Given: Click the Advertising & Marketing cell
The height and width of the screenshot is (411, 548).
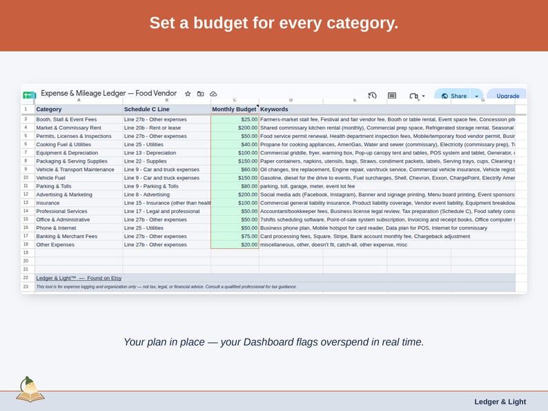Looking at the screenshot, I should click(79, 194).
